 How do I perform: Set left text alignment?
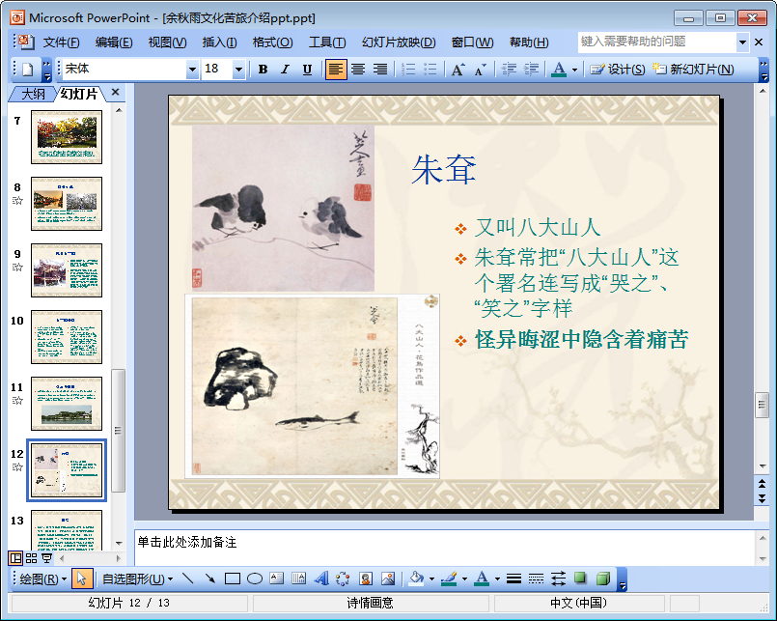tap(336, 69)
